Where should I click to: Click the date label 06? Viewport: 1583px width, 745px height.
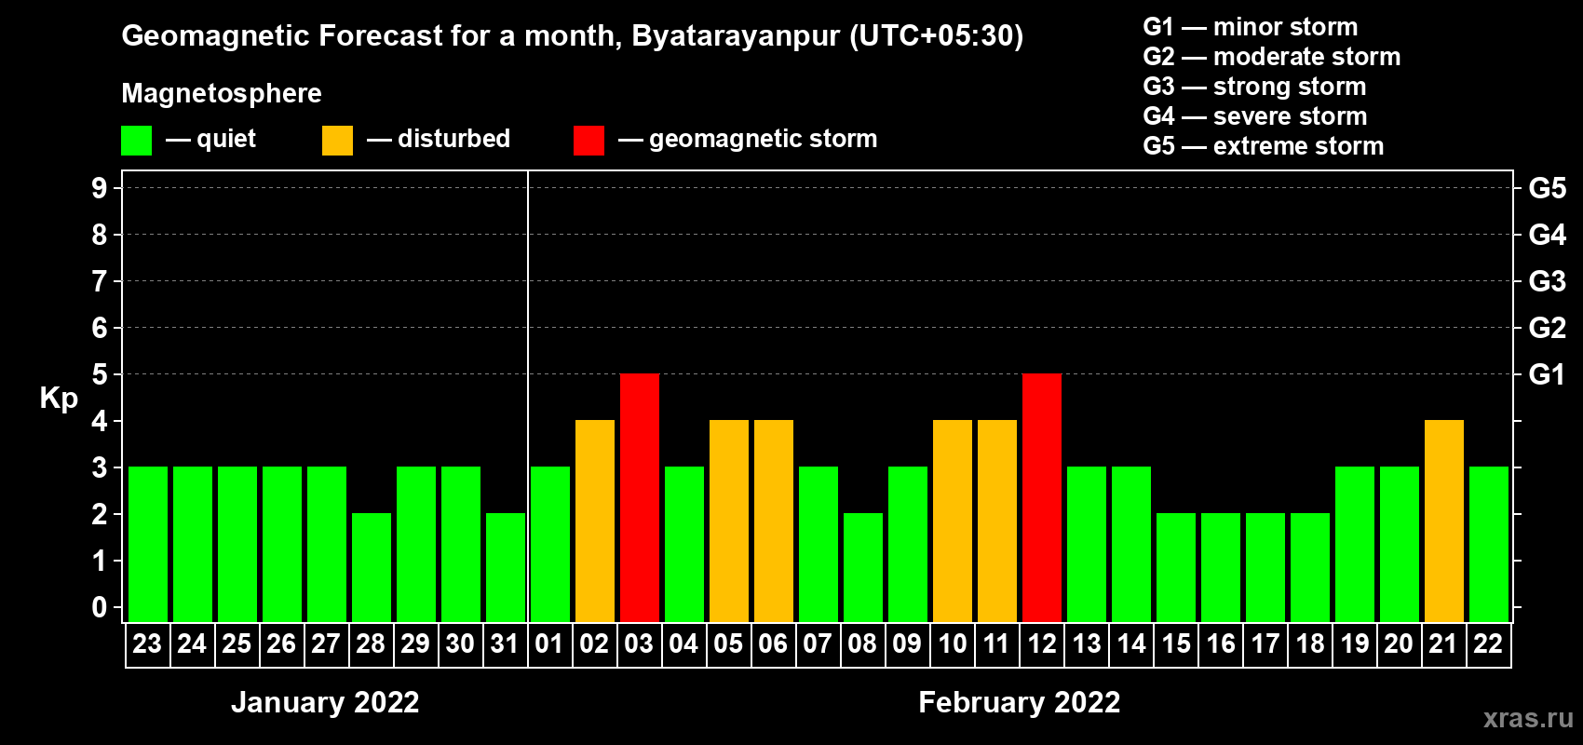click(x=773, y=643)
